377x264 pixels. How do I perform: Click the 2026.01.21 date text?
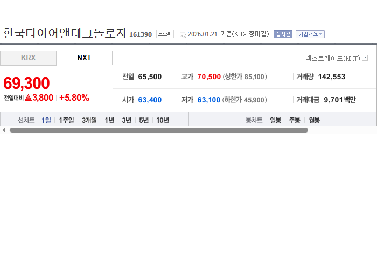pos(203,34)
